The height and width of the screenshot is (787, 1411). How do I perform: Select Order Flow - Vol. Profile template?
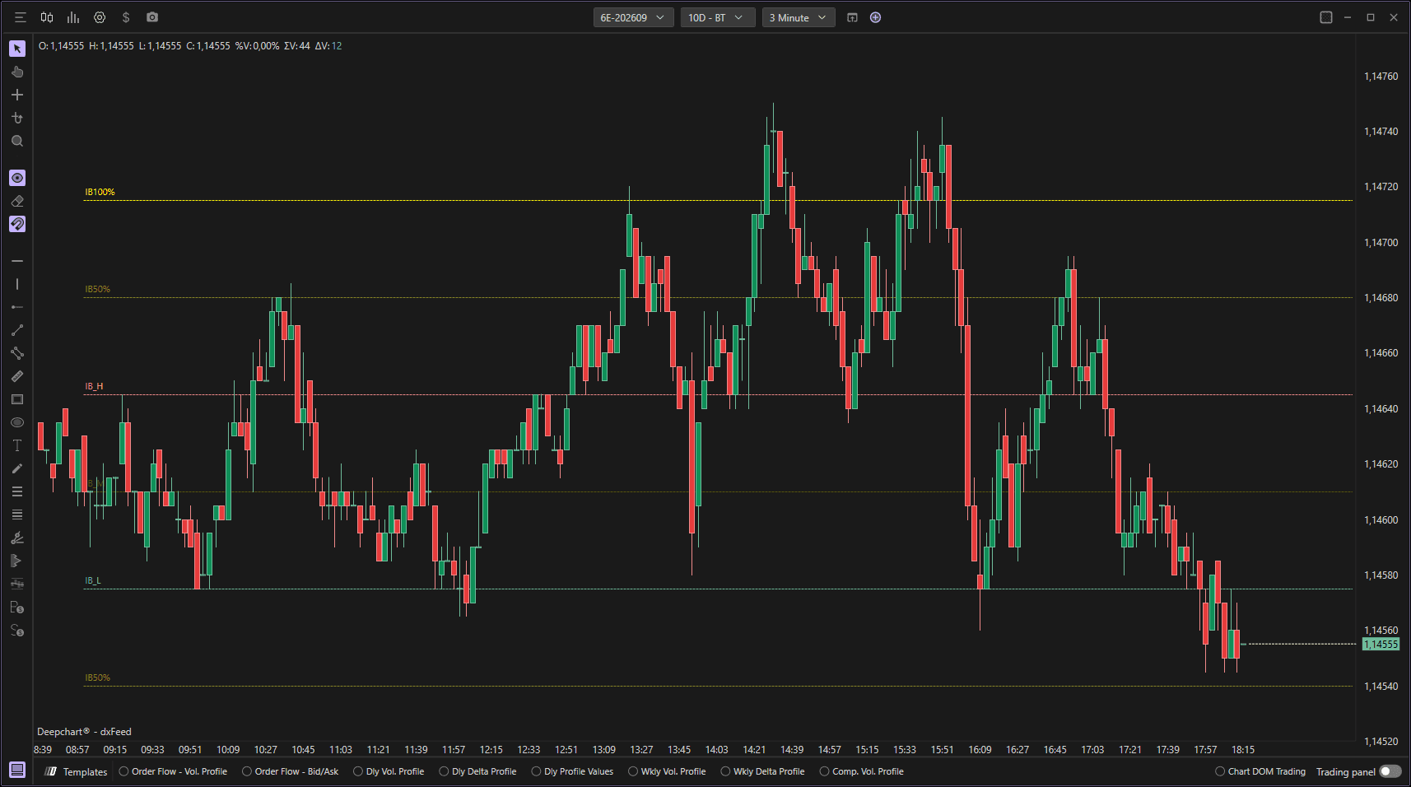(174, 771)
